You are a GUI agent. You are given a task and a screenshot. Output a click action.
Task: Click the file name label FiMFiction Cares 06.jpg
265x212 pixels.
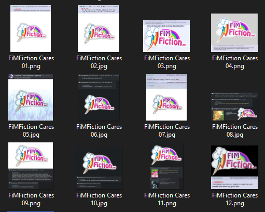point(99,130)
